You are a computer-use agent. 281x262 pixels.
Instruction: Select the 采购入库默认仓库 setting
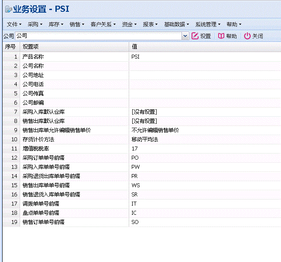142,112
